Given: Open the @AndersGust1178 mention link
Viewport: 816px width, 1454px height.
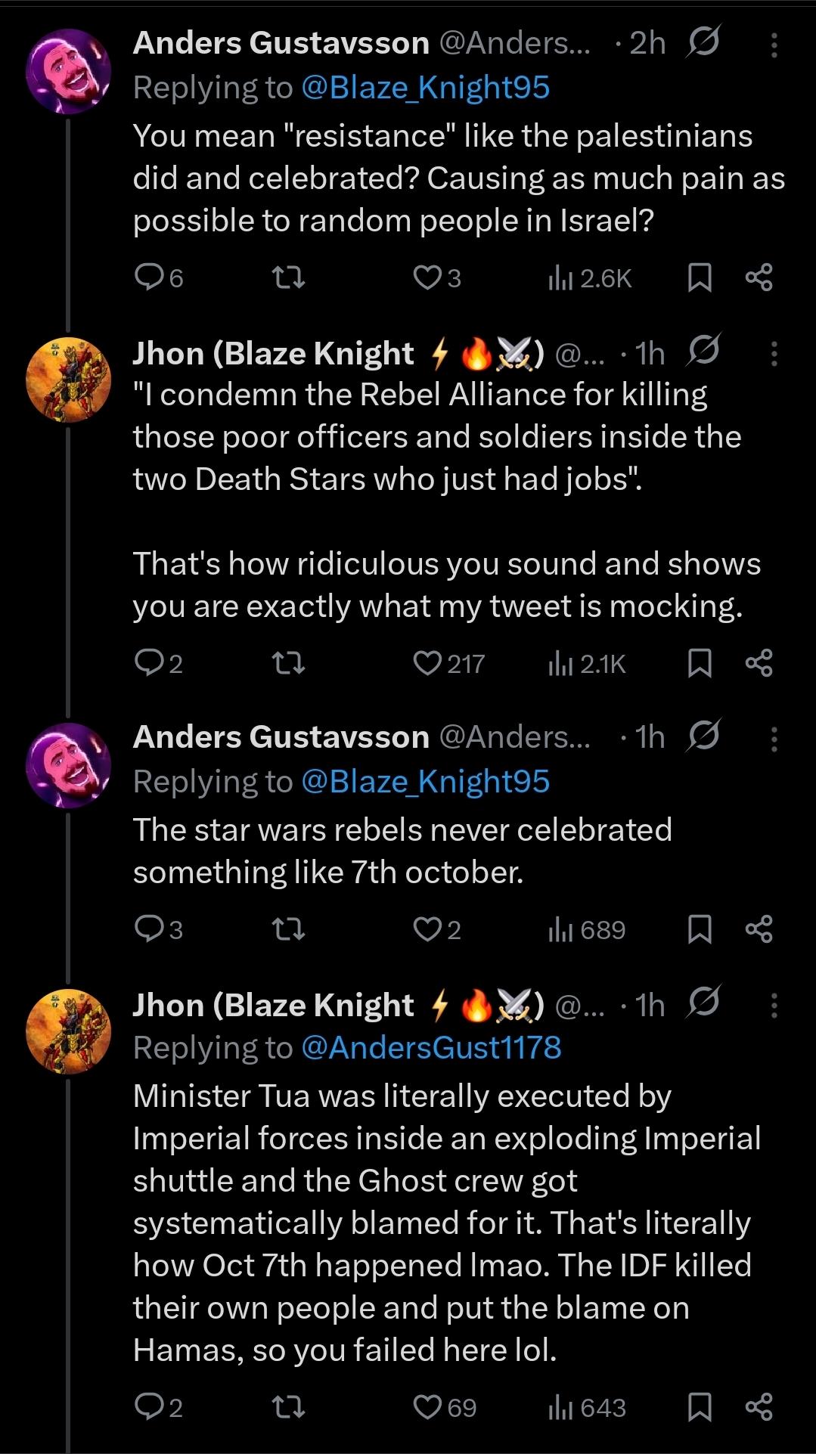Looking at the screenshot, I should click(430, 1048).
